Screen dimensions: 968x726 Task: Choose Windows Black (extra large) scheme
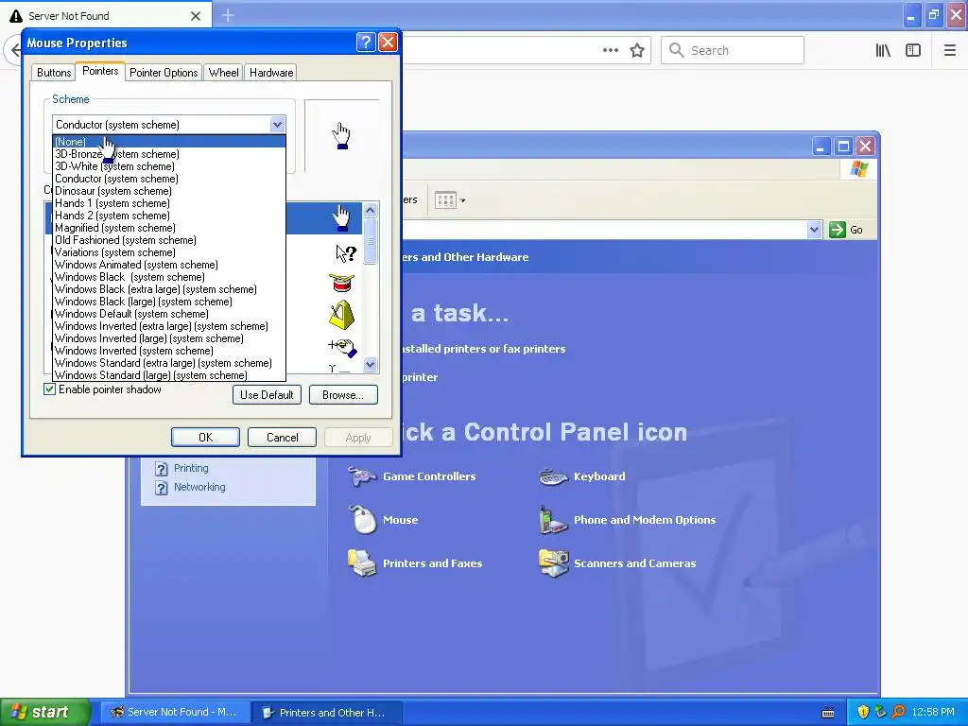168,289
